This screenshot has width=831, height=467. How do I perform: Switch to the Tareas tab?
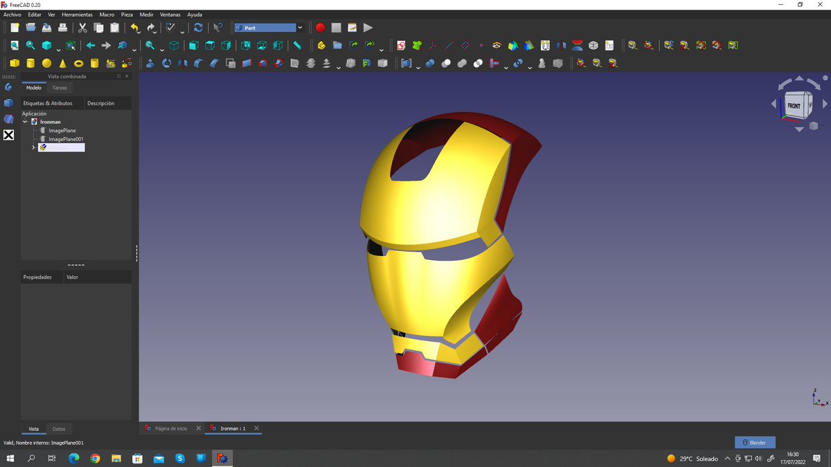pos(60,88)
